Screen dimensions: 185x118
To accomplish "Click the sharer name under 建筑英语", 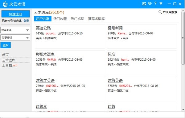I will tap(125, 86).
